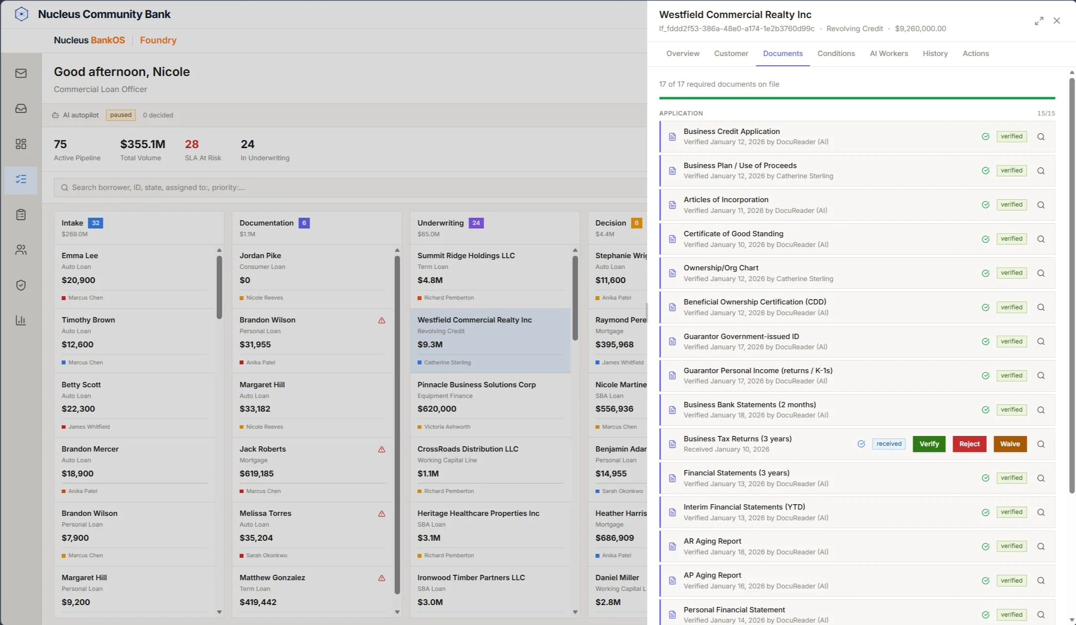
Task: Open the bar chart reports icon
Action: click(21, 320)
